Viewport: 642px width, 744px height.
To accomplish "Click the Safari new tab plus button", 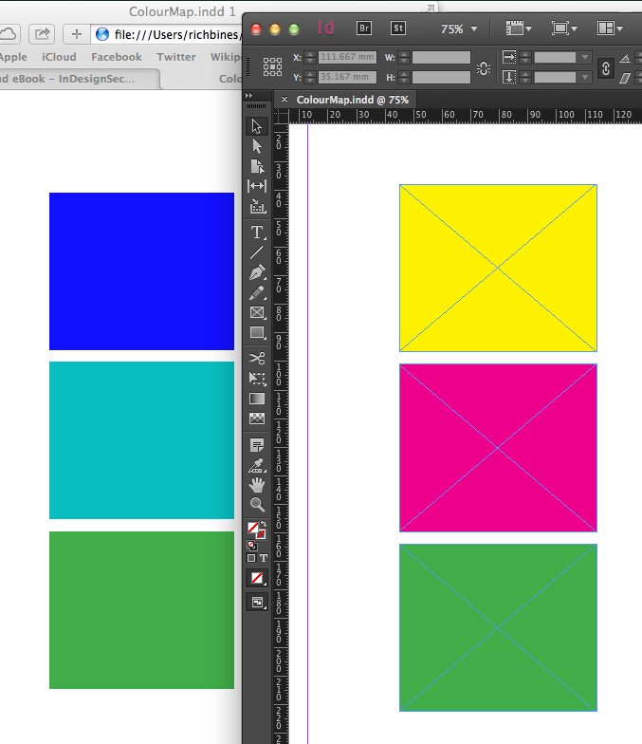I will [x=76, y=34].
